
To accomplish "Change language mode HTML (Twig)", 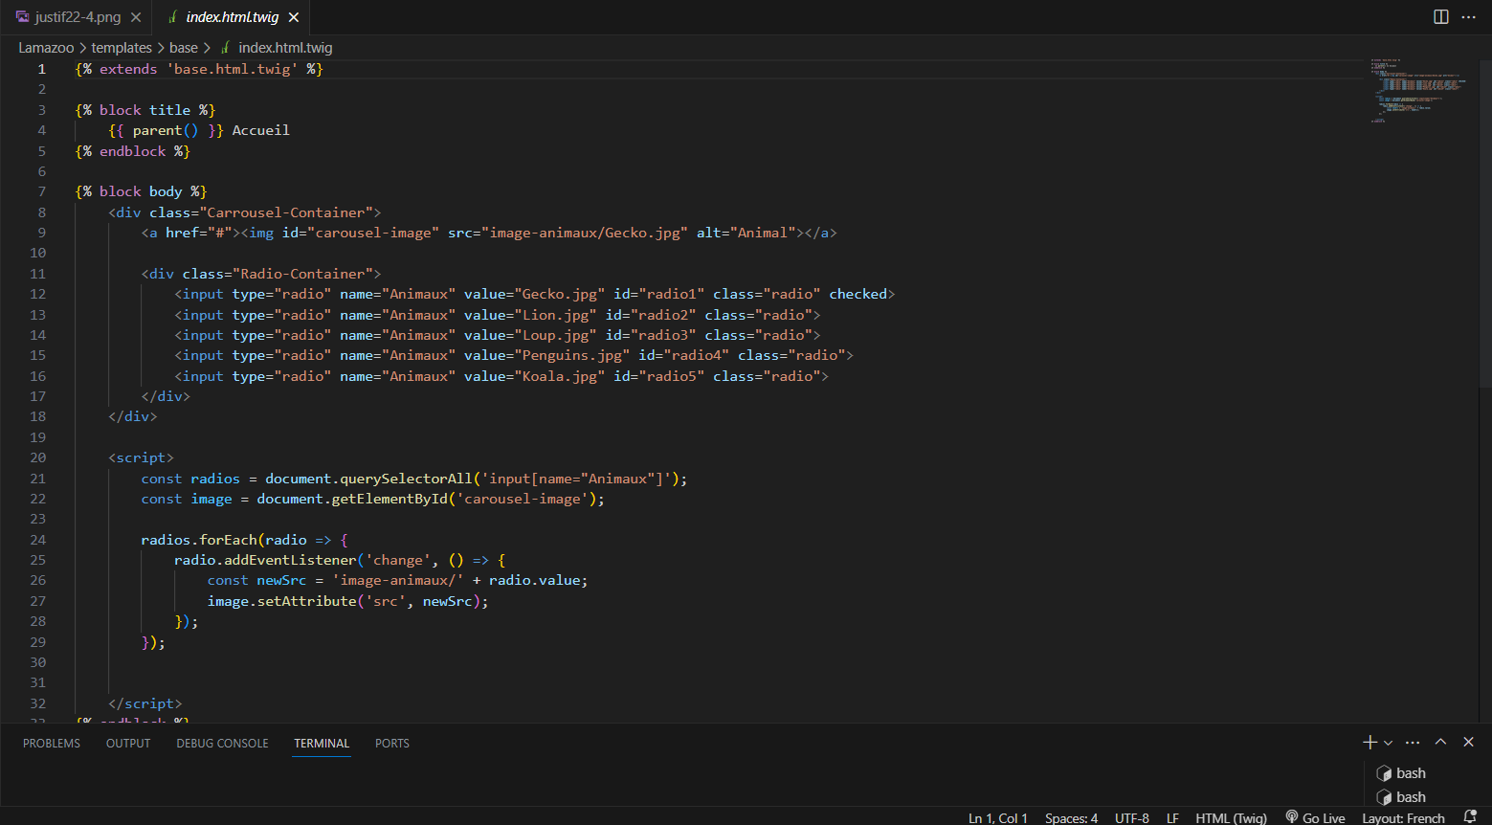I will [1231, 817].
